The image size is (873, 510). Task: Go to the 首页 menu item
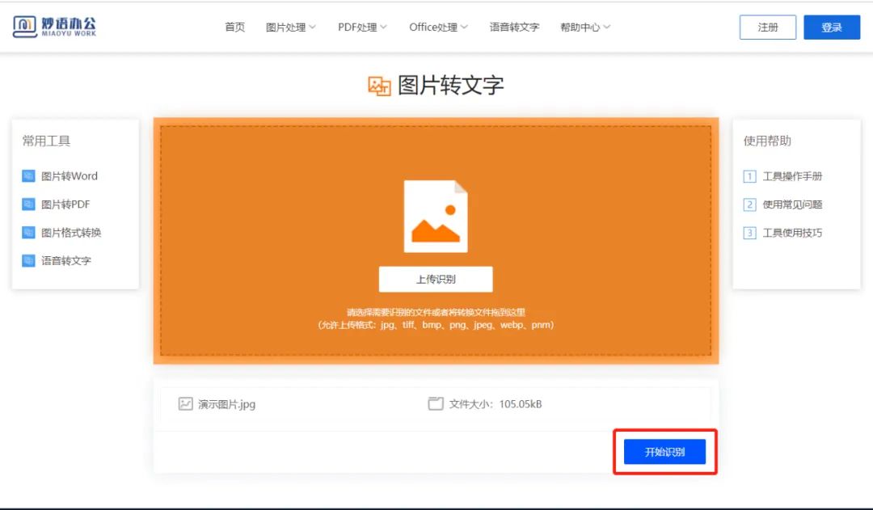(x=234, y=26)
